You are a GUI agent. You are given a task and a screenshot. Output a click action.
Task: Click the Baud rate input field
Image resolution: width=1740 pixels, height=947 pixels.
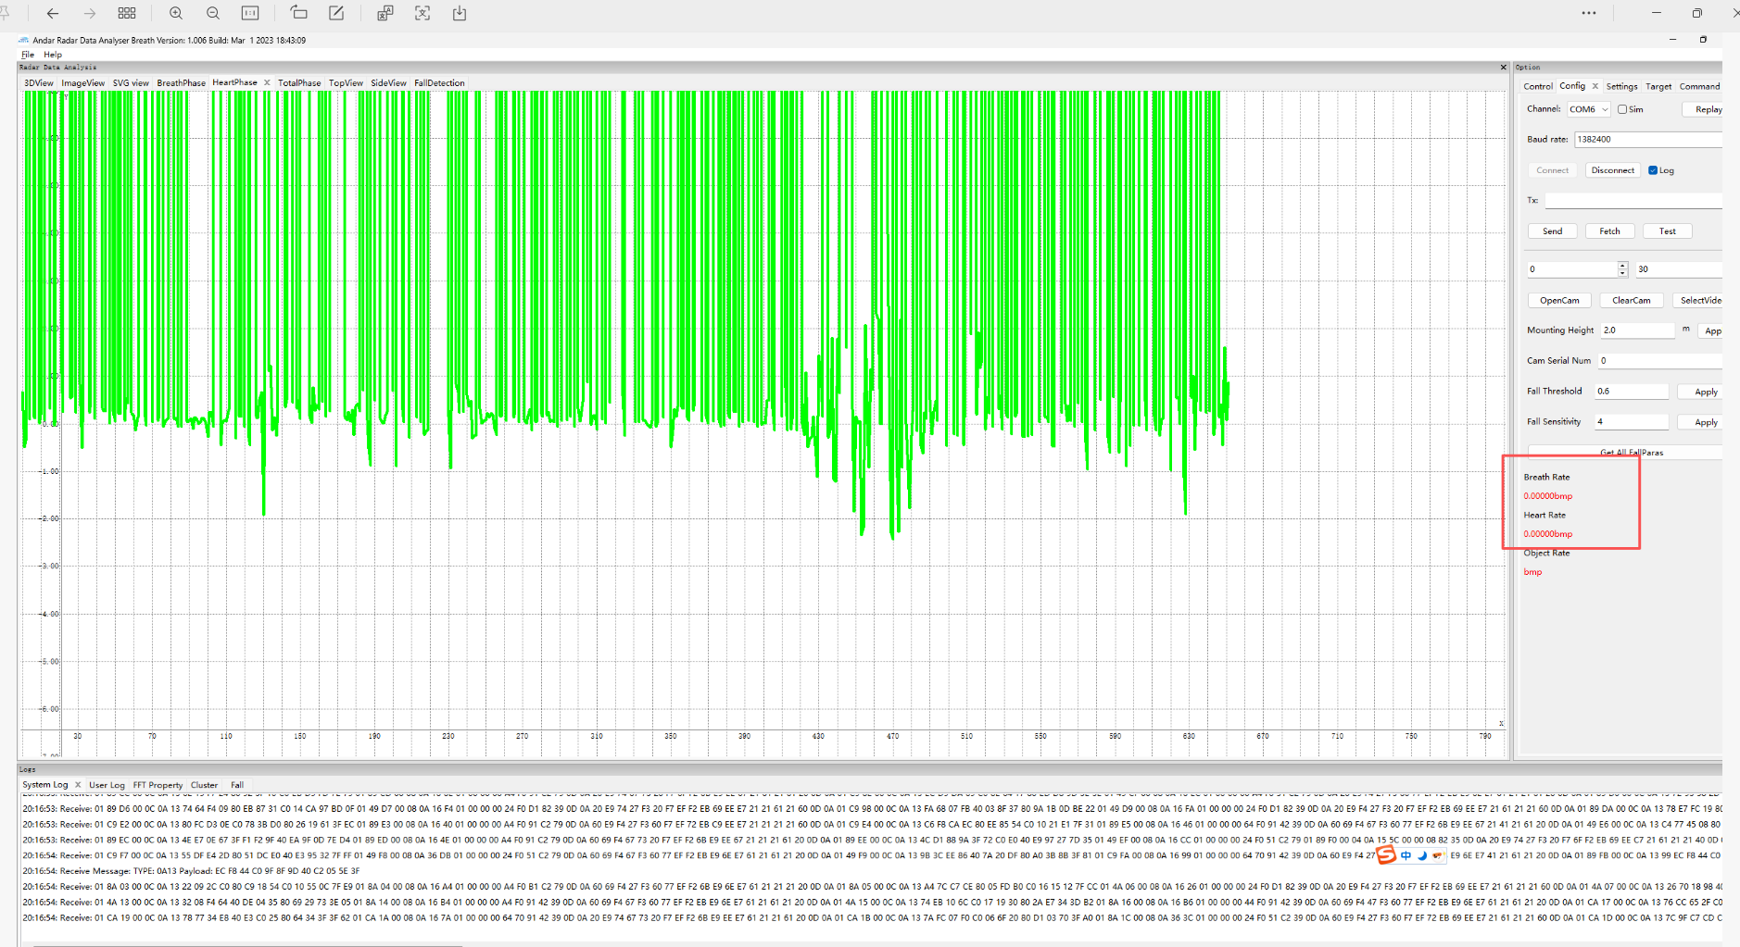[1645, 140]
